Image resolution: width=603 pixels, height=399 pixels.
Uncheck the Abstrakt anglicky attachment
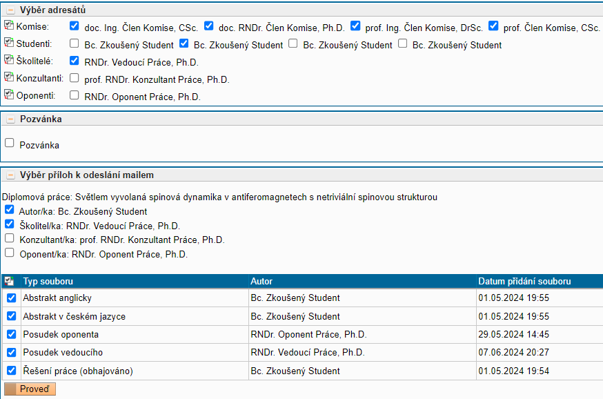click(11, 298)
